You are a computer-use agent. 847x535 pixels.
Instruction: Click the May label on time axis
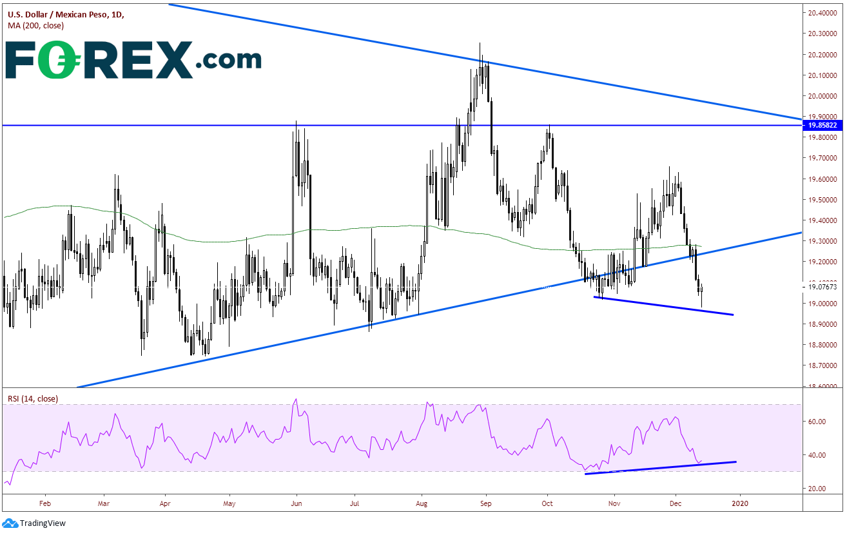coord(229,503)
